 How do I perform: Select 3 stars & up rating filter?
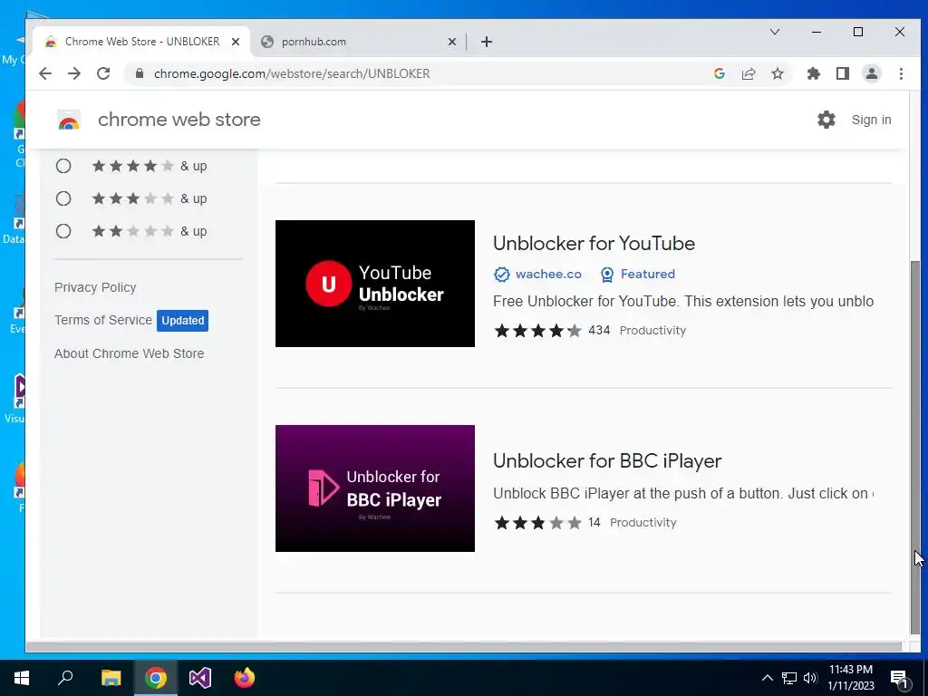tap(63, 198)
